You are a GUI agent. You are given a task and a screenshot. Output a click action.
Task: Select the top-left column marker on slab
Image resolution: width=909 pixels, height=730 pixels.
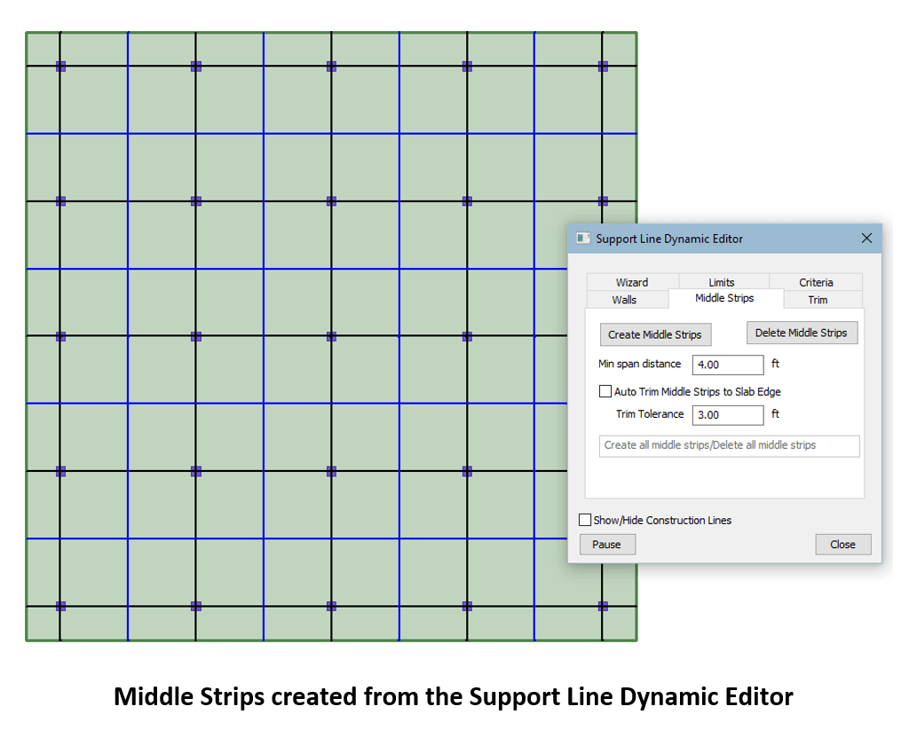tap(60, 67)
